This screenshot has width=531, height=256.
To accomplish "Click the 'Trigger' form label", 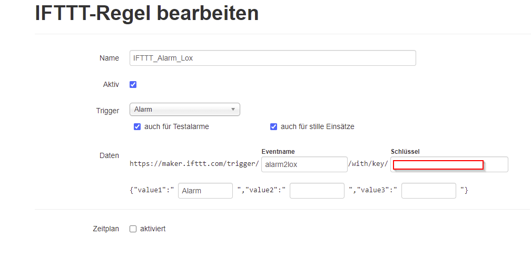I will pos(107,110).
